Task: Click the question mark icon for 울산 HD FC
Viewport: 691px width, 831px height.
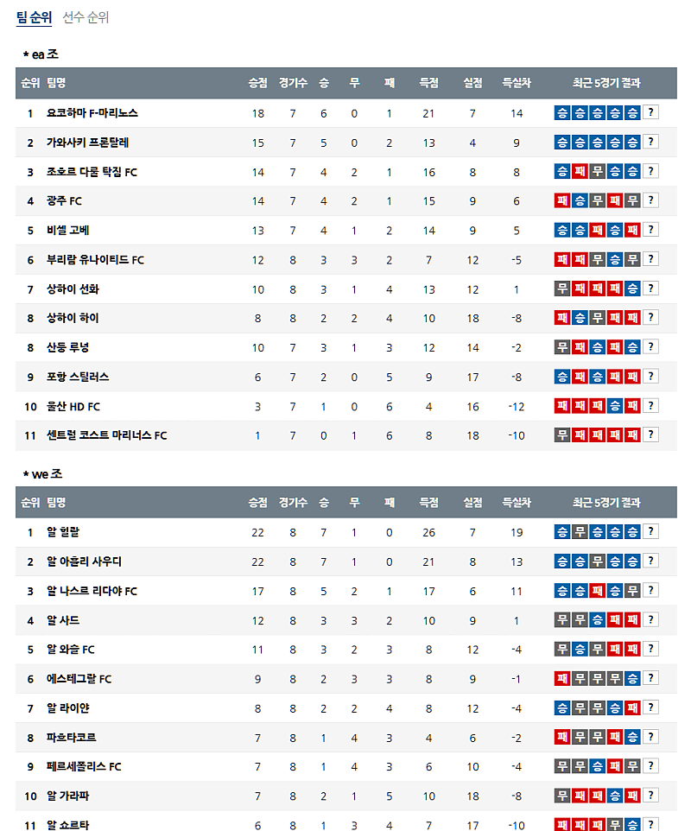Action: click(x=651, y=405)
